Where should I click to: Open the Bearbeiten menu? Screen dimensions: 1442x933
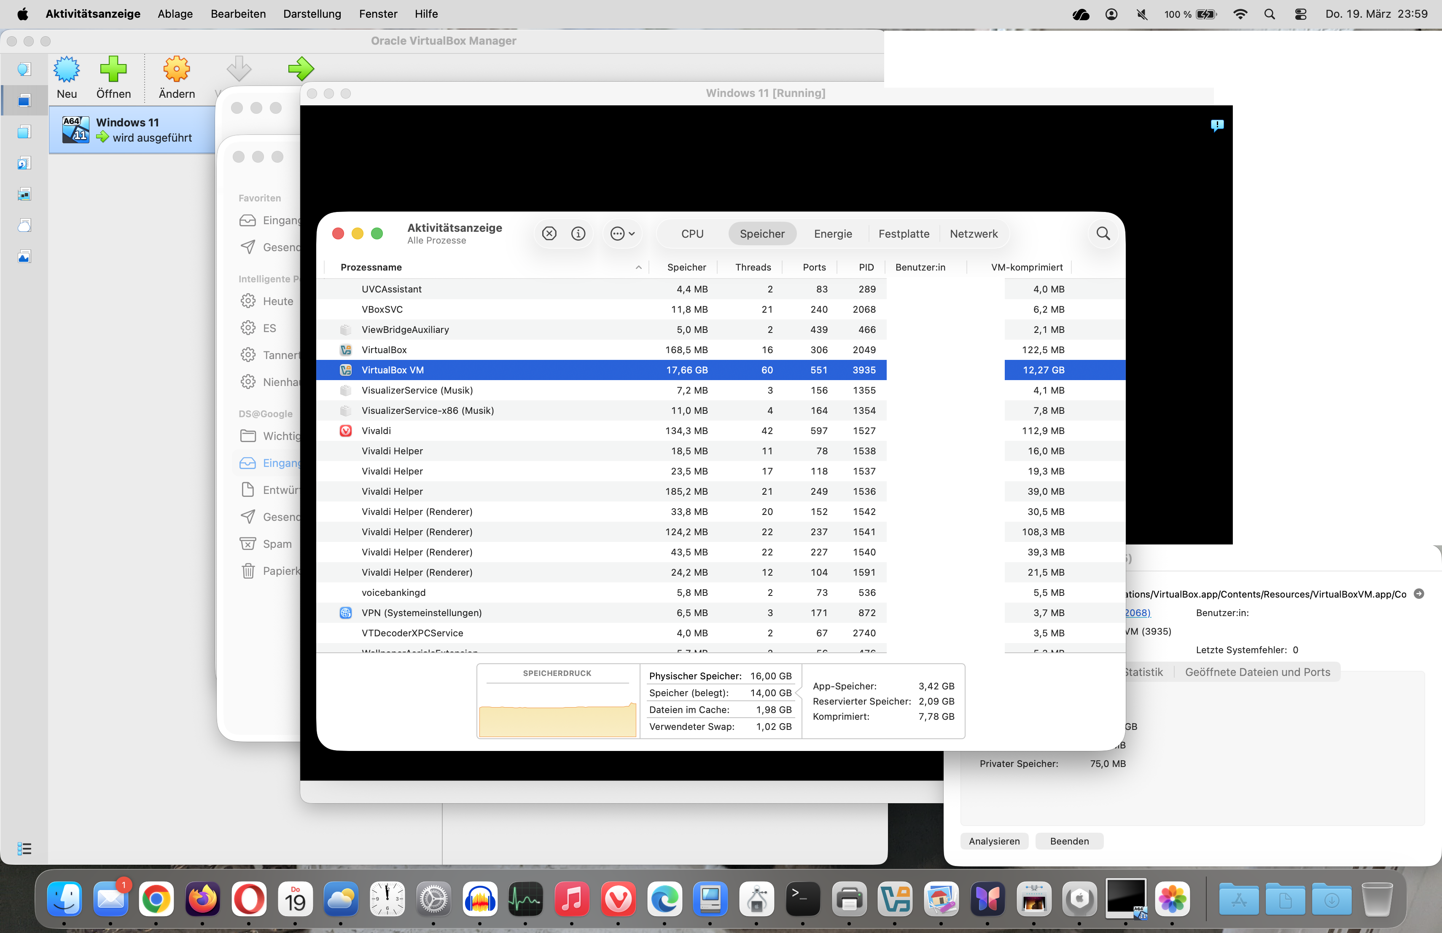tap(238, 14)
